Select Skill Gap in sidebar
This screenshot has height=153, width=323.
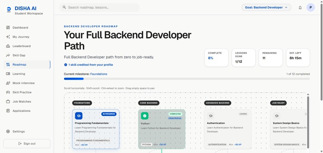pos(27,55)
